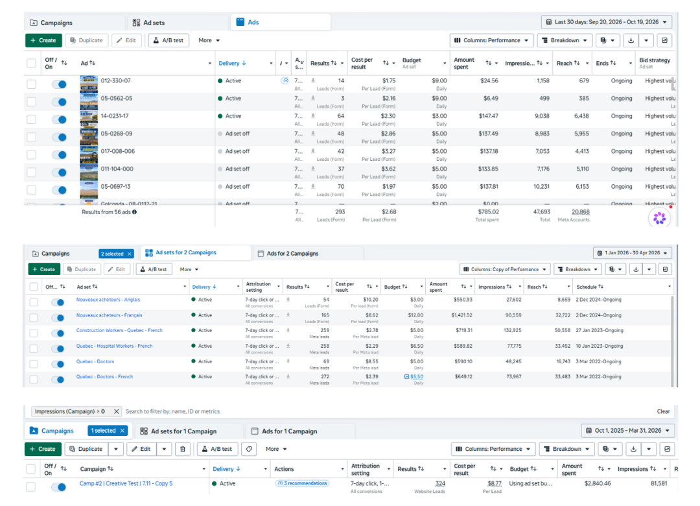Viewport: 700px width, 506px height.
Task: Click Clear link in the filter bar
Action: [x=663, y=411]
